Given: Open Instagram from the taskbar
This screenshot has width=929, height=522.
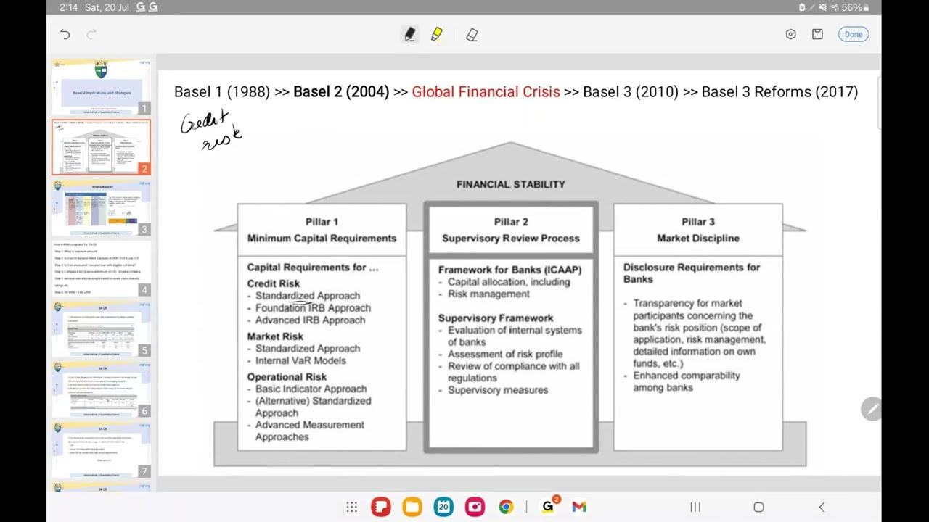Looking at the screenshot, I should pyautogui.click(x=475, y=507).
